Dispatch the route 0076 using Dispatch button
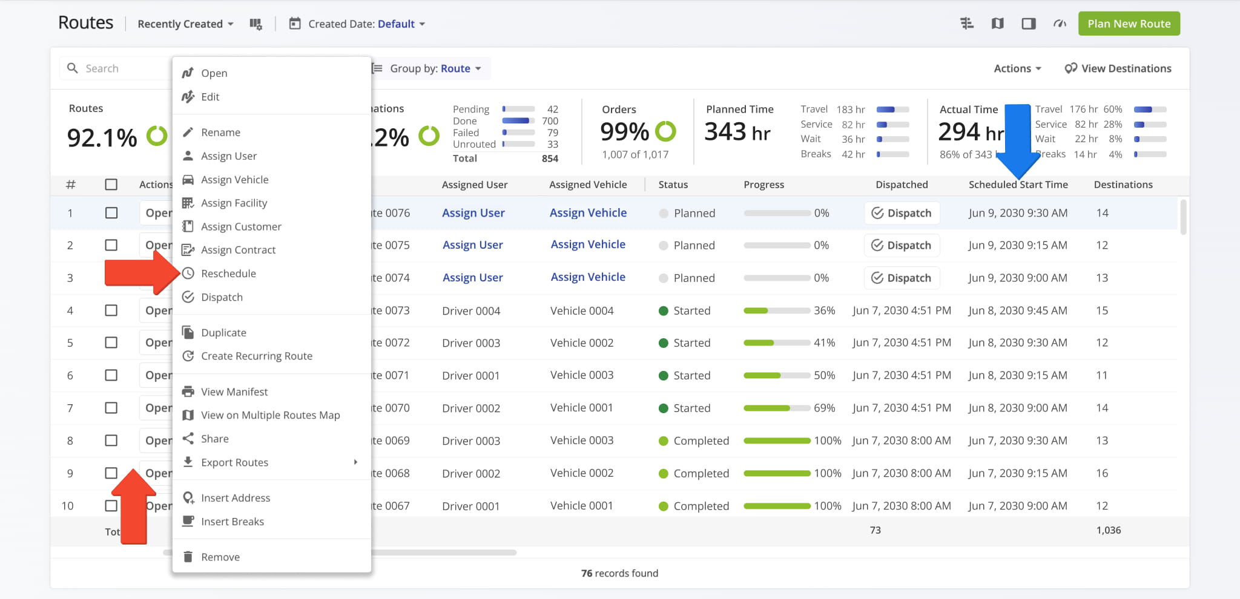 pos(902,213)
